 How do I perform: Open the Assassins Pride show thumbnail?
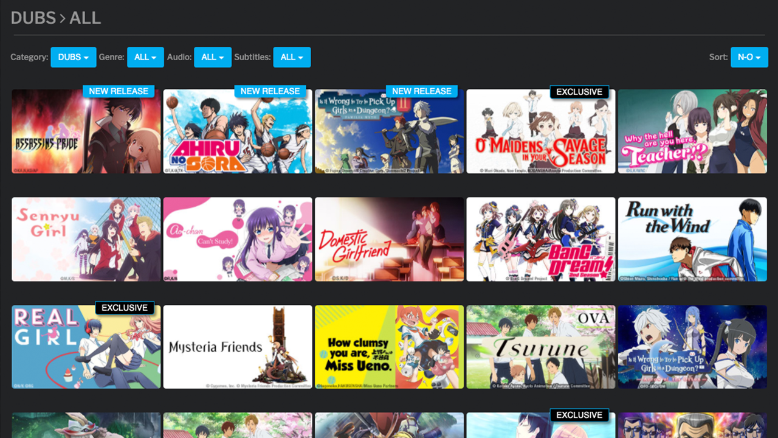point(86,131)
